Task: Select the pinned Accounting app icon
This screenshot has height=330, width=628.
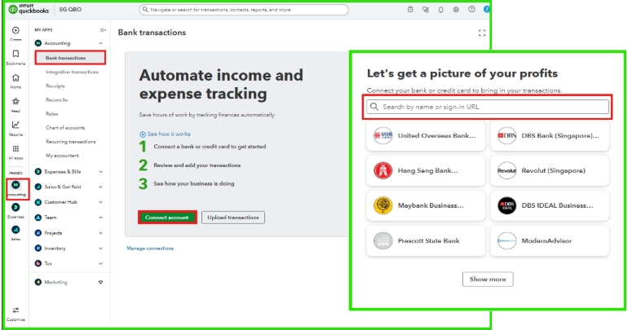Action: click(16, 185)
